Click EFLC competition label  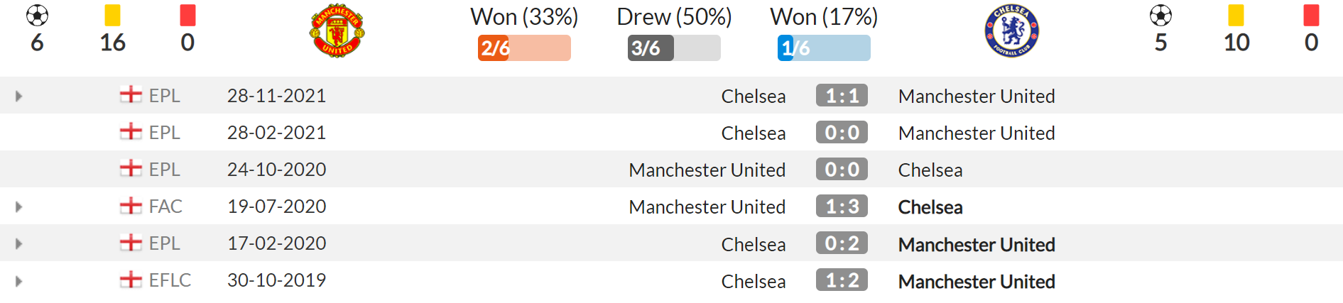pos(170,280)
